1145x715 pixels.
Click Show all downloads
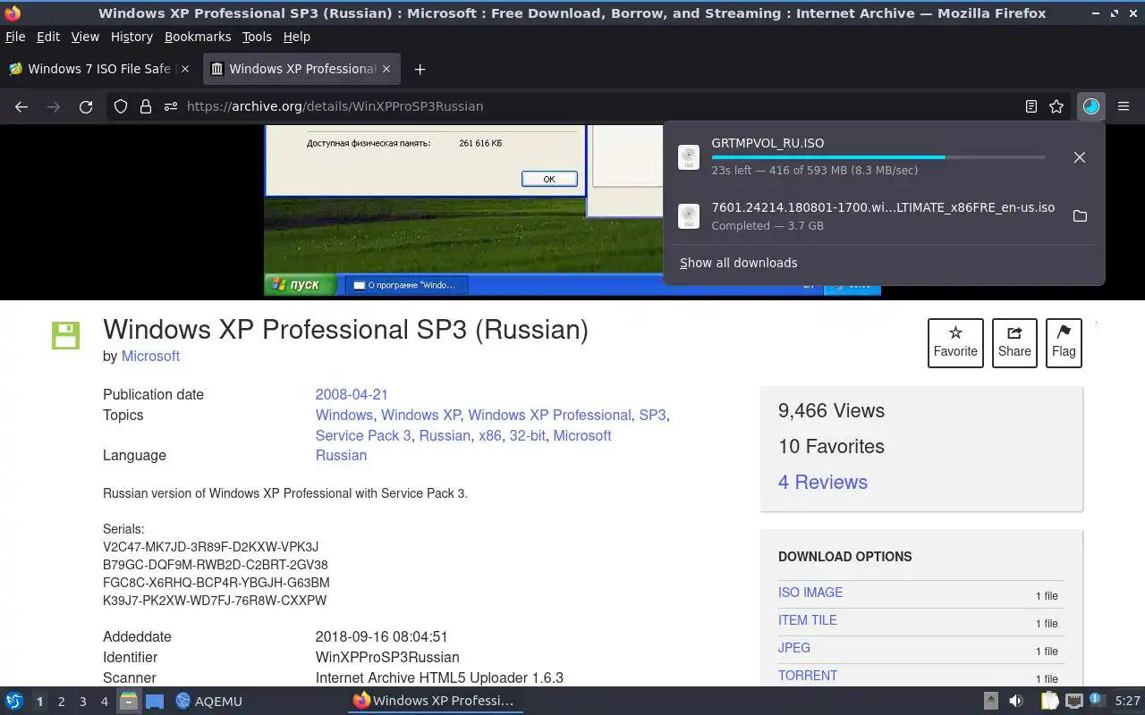[x=738, y=263]
